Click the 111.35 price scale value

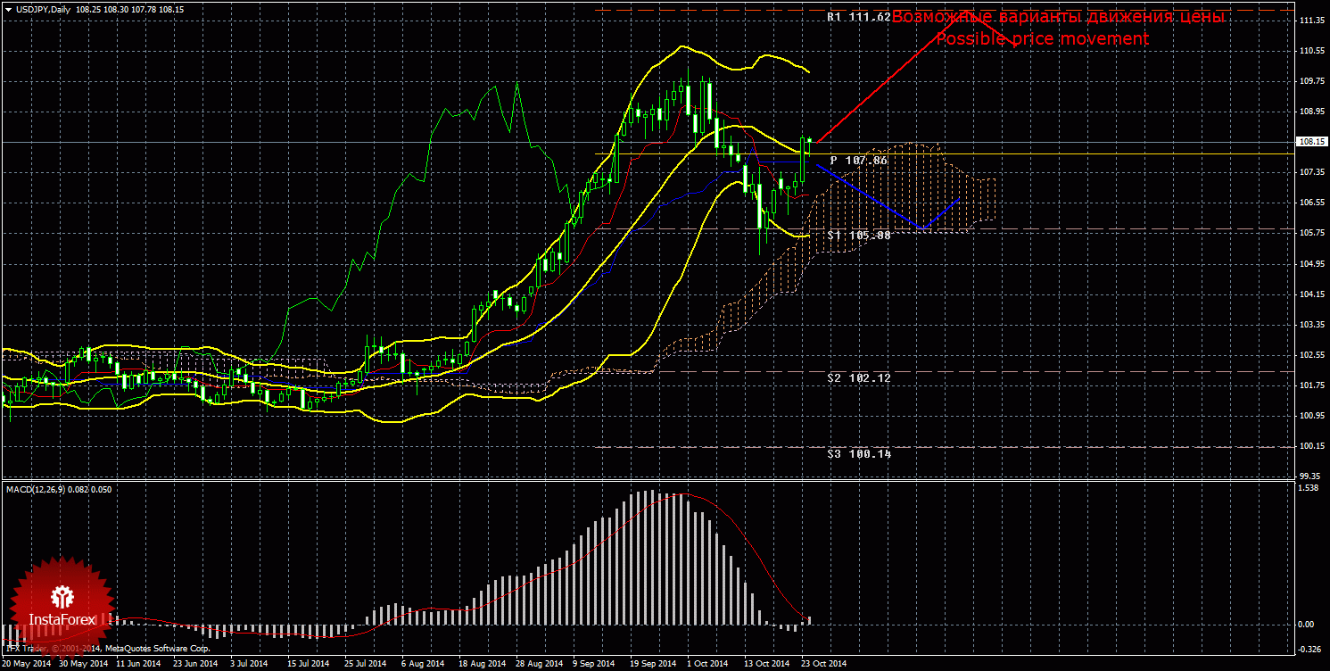point(1310,21)
